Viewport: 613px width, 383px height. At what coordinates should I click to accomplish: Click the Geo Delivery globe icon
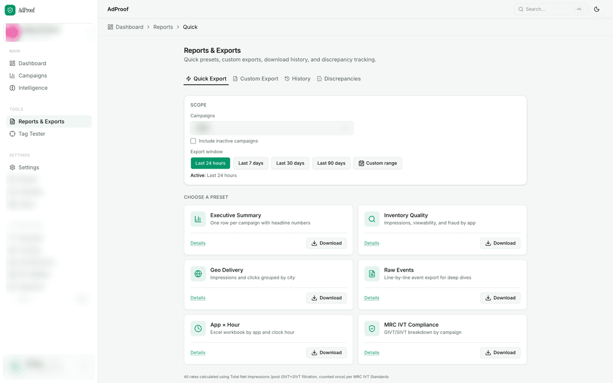click(198, 274)
